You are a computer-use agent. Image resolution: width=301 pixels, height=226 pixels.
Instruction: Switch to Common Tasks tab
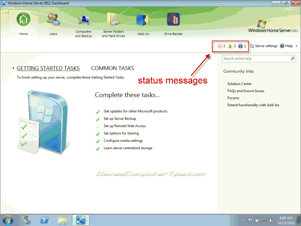coord(113,68)
